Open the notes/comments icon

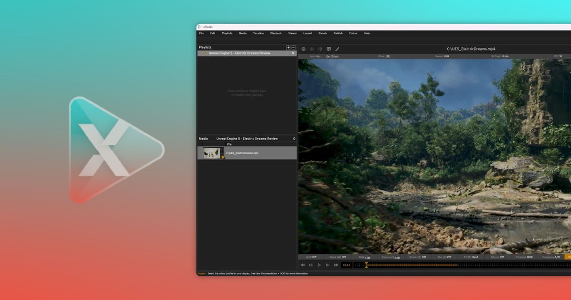329,49
